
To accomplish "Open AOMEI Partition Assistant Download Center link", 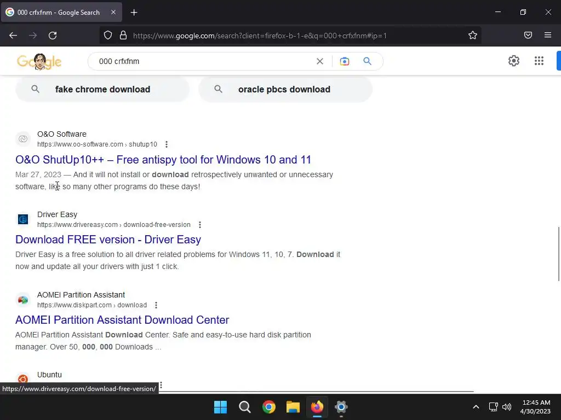I will click(122, 320).
